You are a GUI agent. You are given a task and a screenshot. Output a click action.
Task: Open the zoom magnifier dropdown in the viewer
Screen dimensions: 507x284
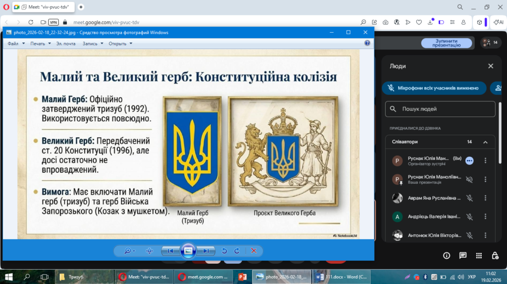130,251
